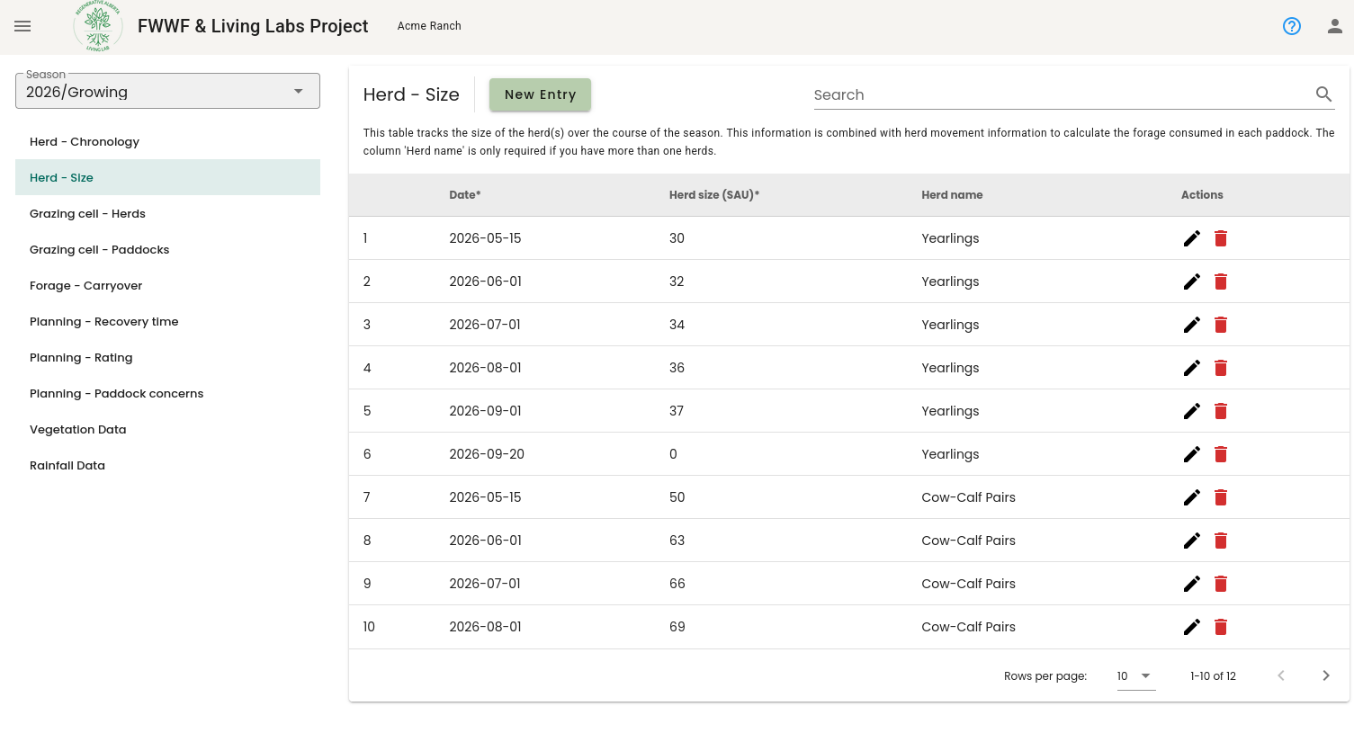Click Yearlings name in row 5
Viewport: 1354px width, 742px height.
pos(950,411)
